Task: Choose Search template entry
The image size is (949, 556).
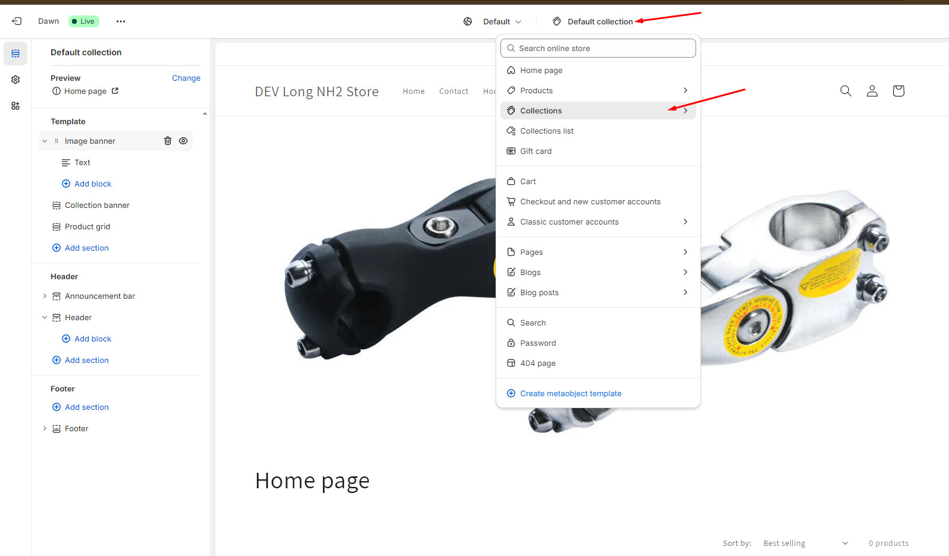Action: coord(598,323)
